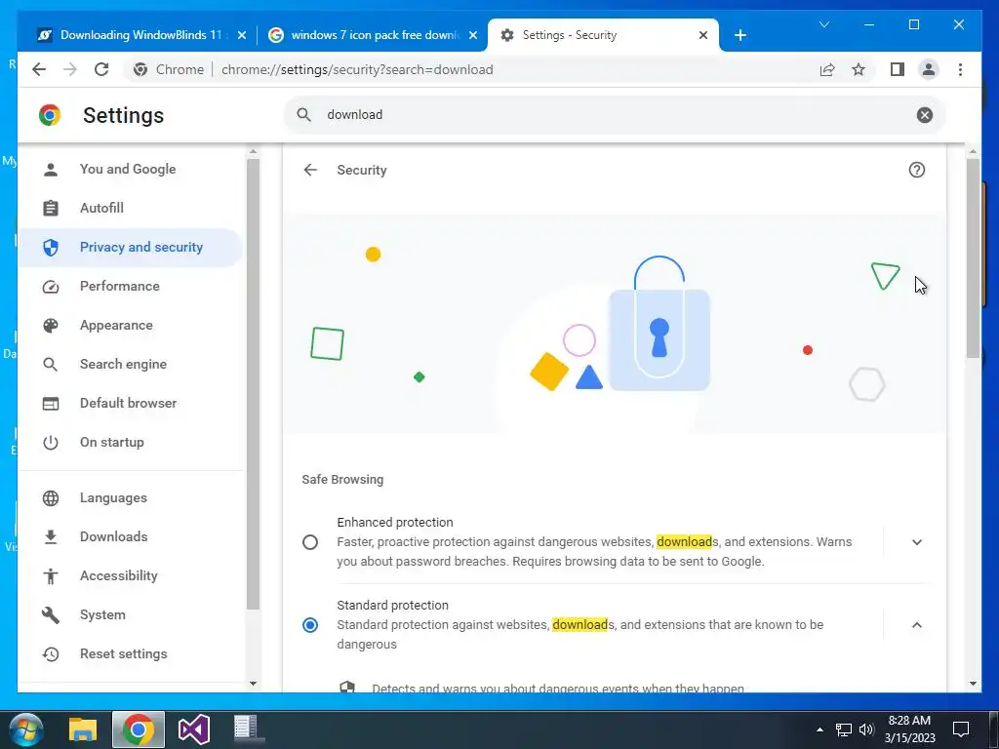
Task: Show hidden system tray icons
Action: (x=819, y=729)
